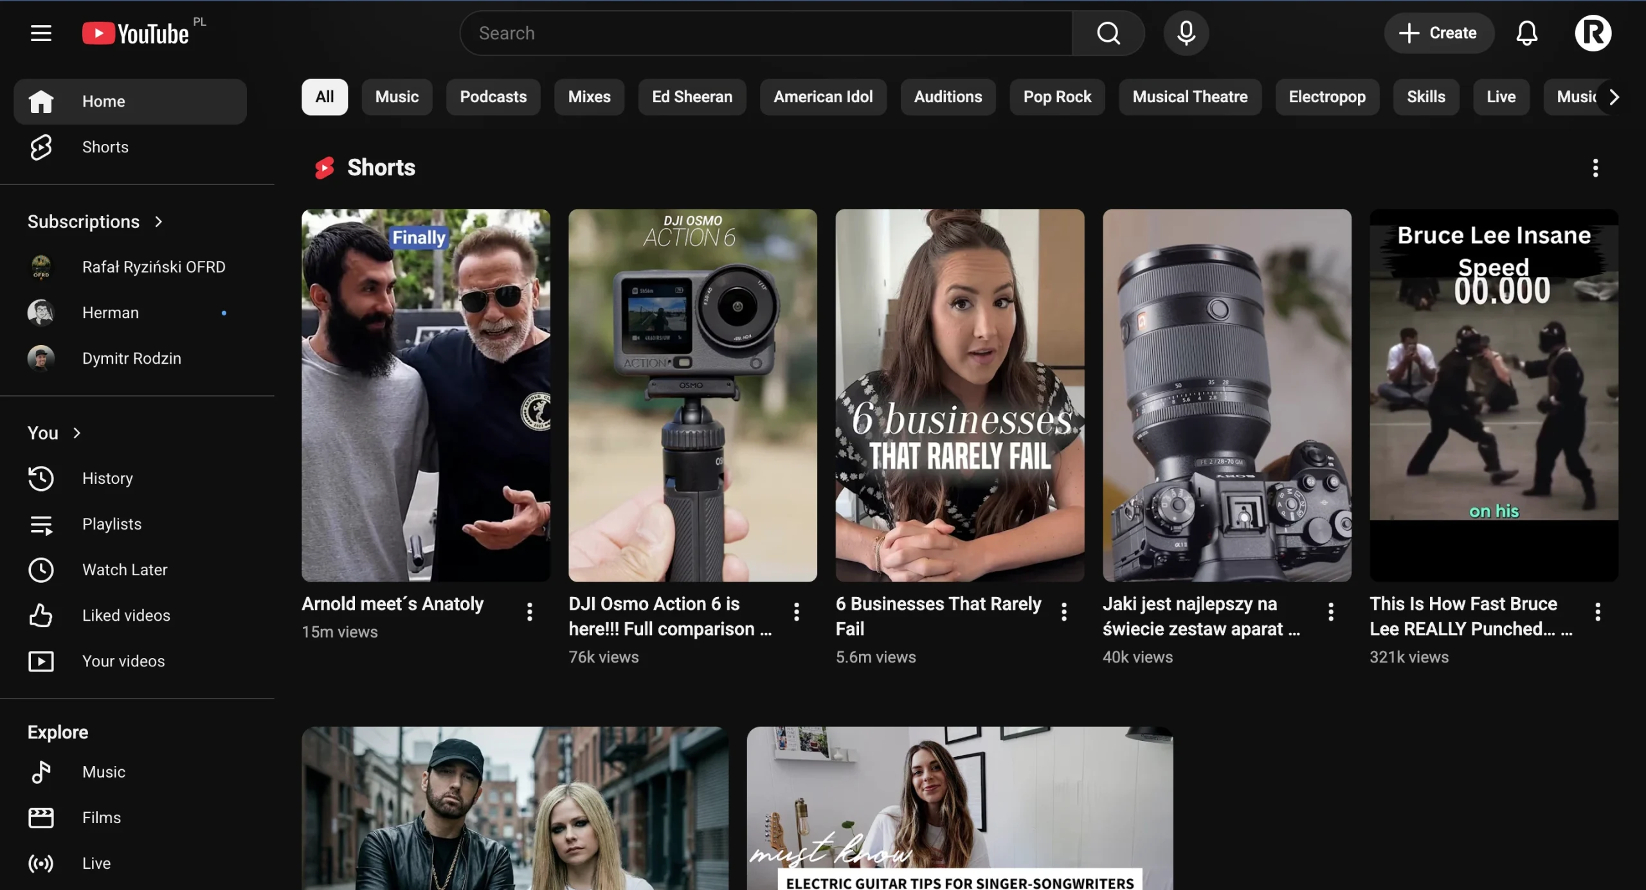
Task: Click into the Search field
Action: [765, 33]
